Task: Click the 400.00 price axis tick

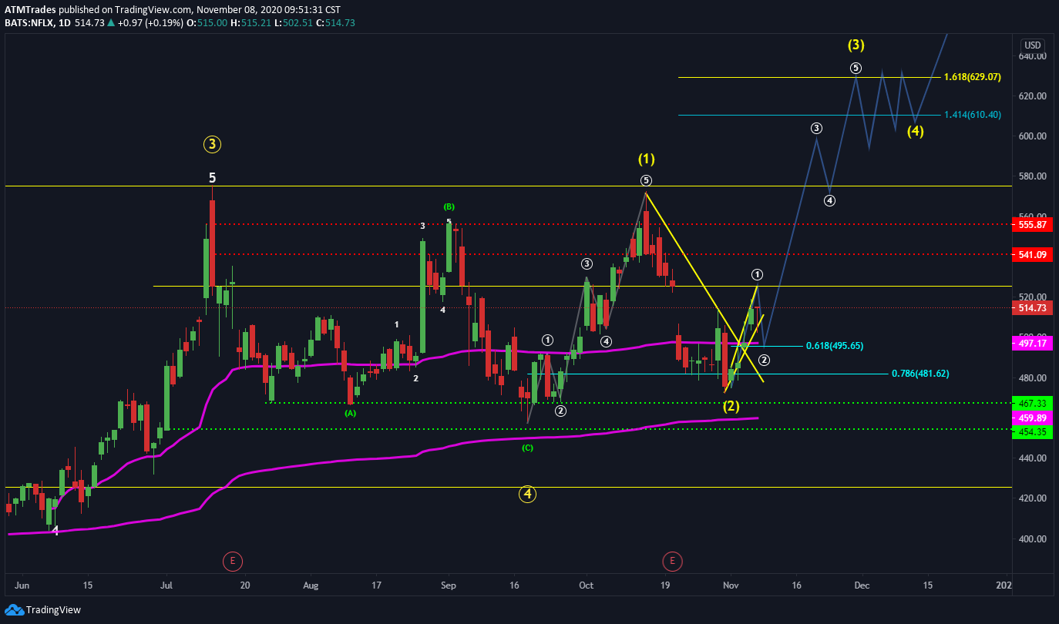Action: (x=1031, y=539)
